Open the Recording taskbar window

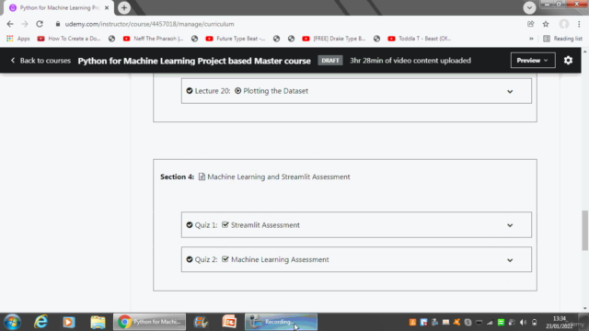(x=281, y=322)
